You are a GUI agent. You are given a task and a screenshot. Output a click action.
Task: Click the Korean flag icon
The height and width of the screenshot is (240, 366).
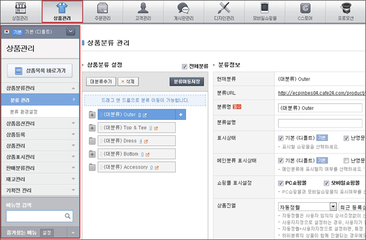pyautogui.click(x=7, y=32)
